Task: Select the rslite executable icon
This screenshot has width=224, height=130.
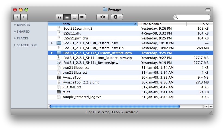Action: [x=59, y=92]
